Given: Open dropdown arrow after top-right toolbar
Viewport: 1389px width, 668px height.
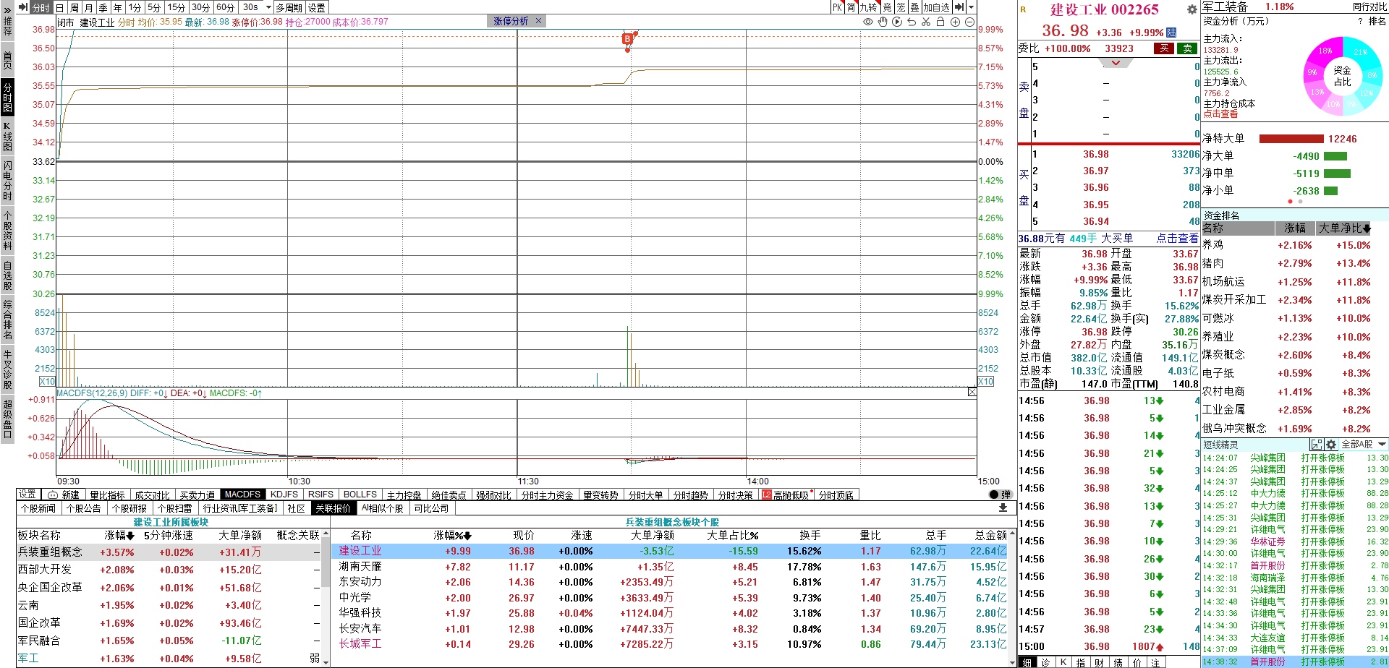Looking at the screenshot, I should [970, 7].
